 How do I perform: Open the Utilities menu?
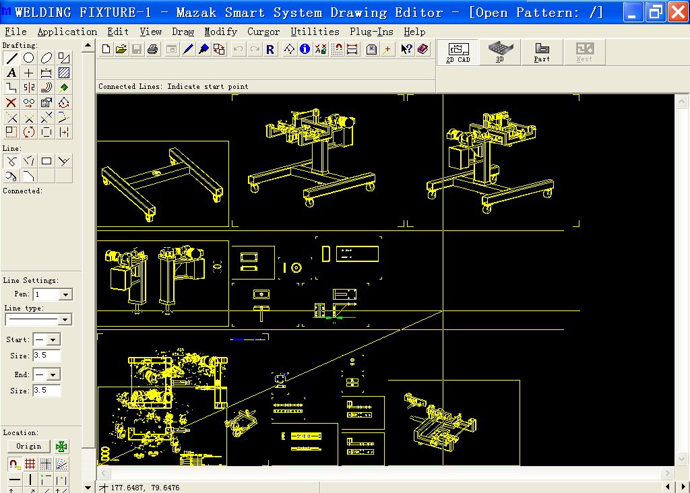[315, 32]
